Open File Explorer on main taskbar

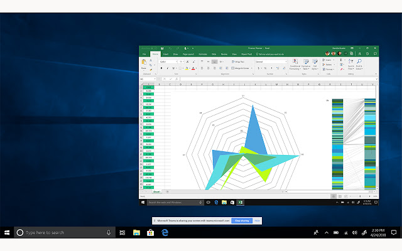click(136, 233)
